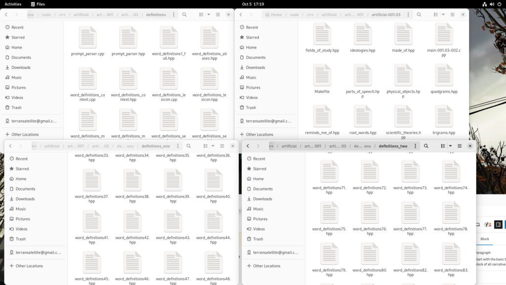Expand view options dropdown in definitions_one window

click(x=212, y=146)
